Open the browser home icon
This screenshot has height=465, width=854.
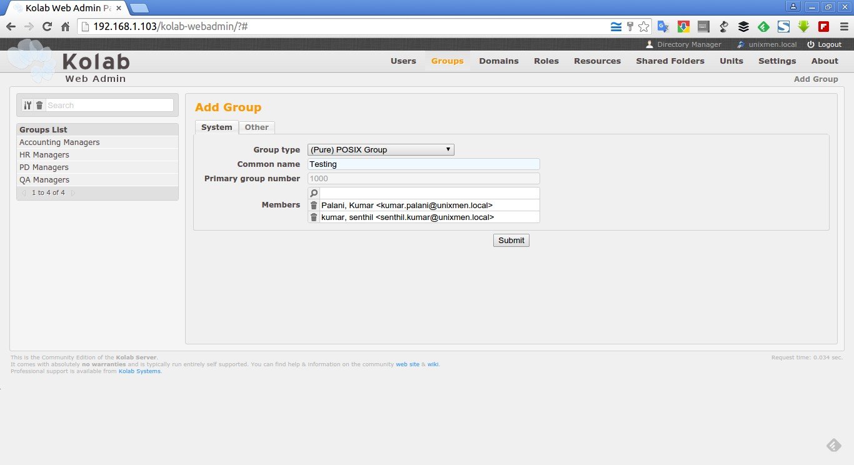65,27
